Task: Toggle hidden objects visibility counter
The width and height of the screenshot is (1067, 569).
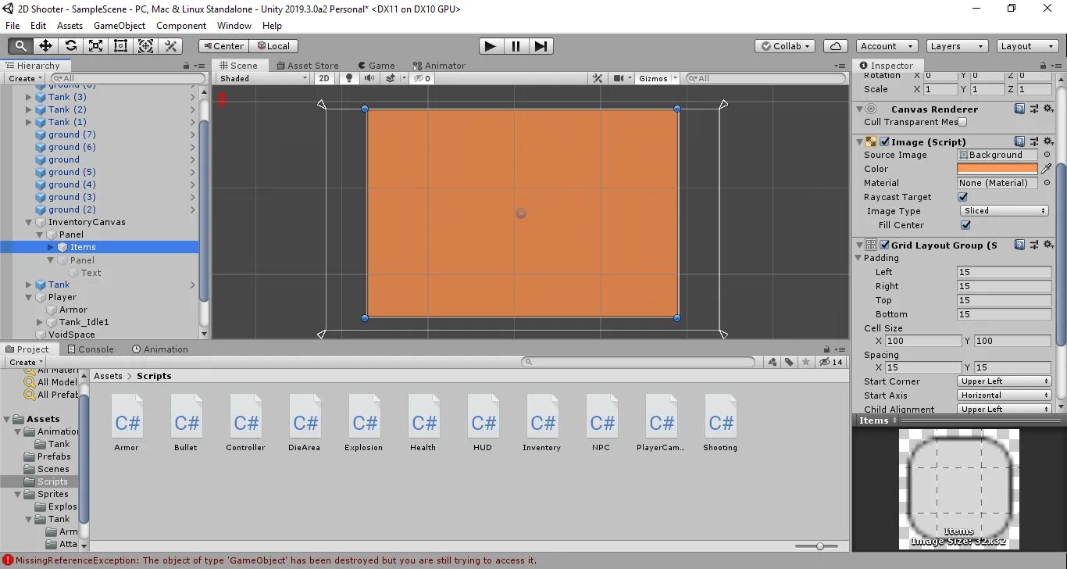Action: [423, 78]
